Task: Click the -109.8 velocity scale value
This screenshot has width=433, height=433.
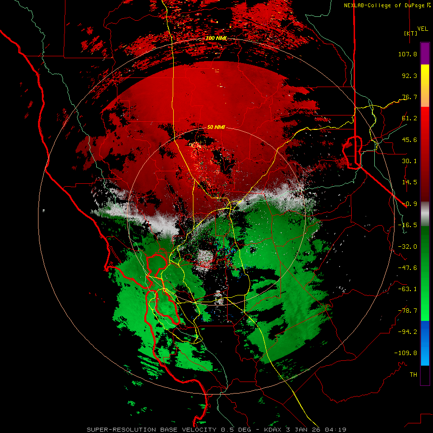Action: [x=406, y=353]
